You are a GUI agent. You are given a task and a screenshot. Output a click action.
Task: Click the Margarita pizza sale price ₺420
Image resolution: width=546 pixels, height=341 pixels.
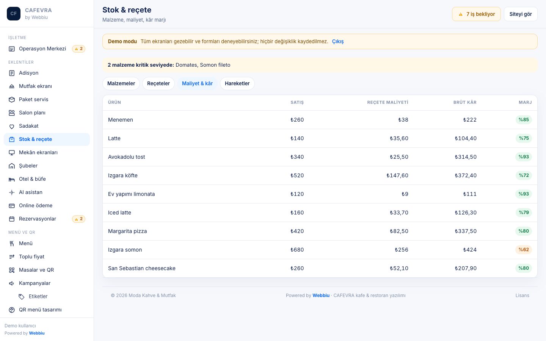click(x=297, y=231)
